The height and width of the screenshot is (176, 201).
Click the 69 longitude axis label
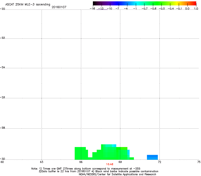pyautogui.click(x=120, y=162)
